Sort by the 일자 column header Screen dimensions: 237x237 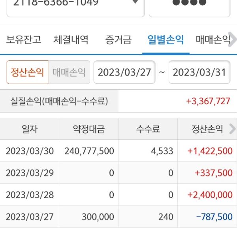click(30, 129)
